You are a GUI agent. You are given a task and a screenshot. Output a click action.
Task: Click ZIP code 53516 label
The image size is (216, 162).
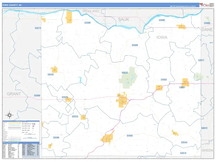click(x=183, y=153)
